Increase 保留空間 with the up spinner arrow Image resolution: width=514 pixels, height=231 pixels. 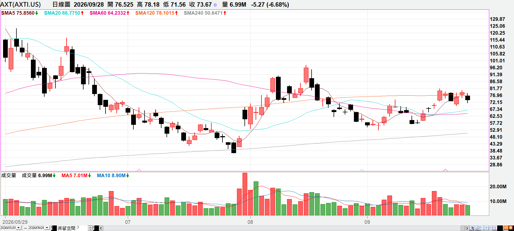[90, 227]
